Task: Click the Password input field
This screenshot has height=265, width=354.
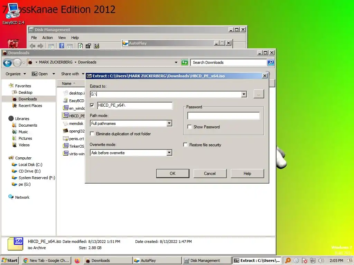Action: tap(224, 116)
